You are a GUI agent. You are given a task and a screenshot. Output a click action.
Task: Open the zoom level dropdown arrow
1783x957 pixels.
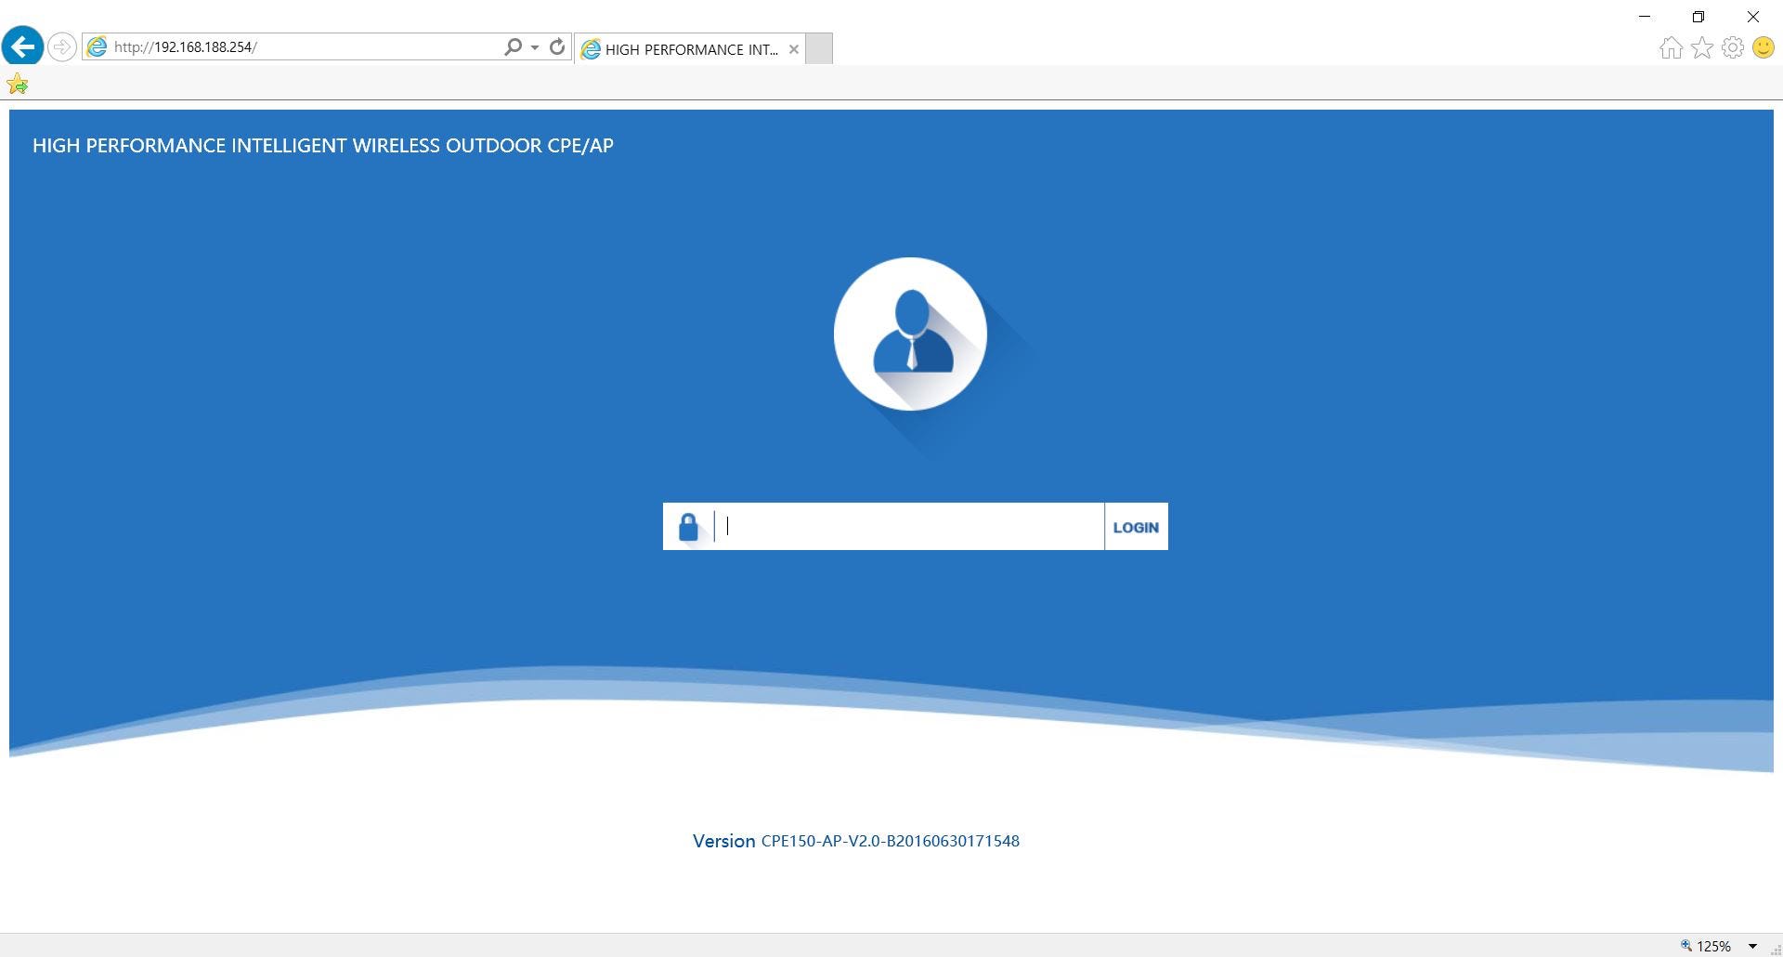pos(1753,946)
